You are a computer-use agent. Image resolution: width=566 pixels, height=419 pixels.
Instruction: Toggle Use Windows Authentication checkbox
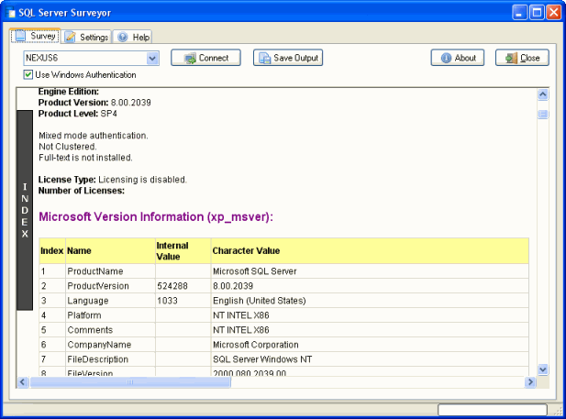point(28,74)
